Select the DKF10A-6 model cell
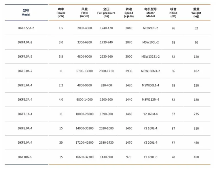 click(x=25, y=157)
